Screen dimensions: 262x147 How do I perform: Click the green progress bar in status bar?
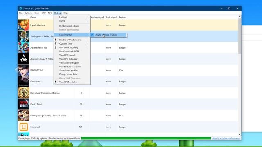[146, 138]
